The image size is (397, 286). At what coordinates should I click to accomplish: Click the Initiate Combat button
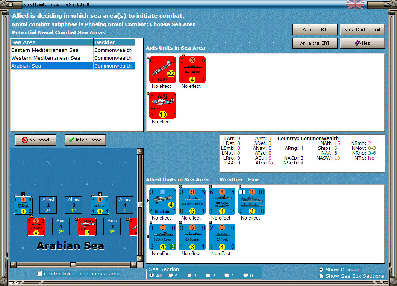[x=85, y=140]
